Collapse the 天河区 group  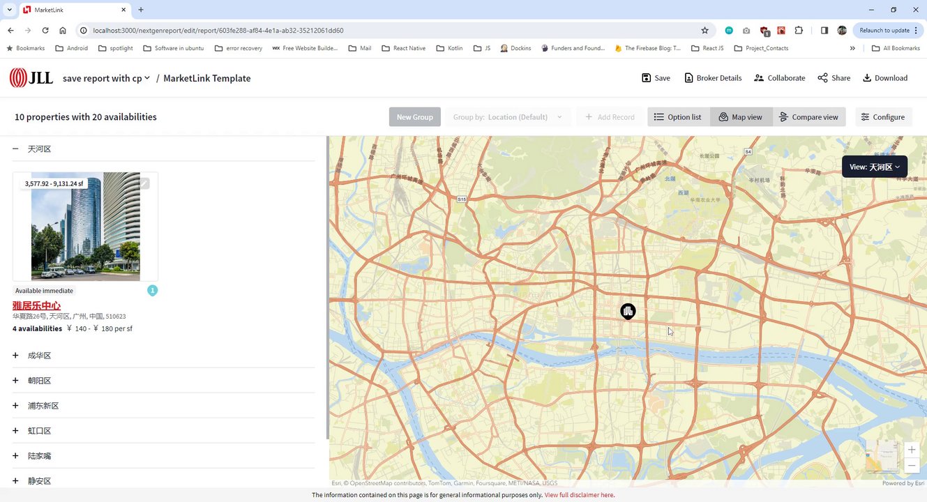15,149
